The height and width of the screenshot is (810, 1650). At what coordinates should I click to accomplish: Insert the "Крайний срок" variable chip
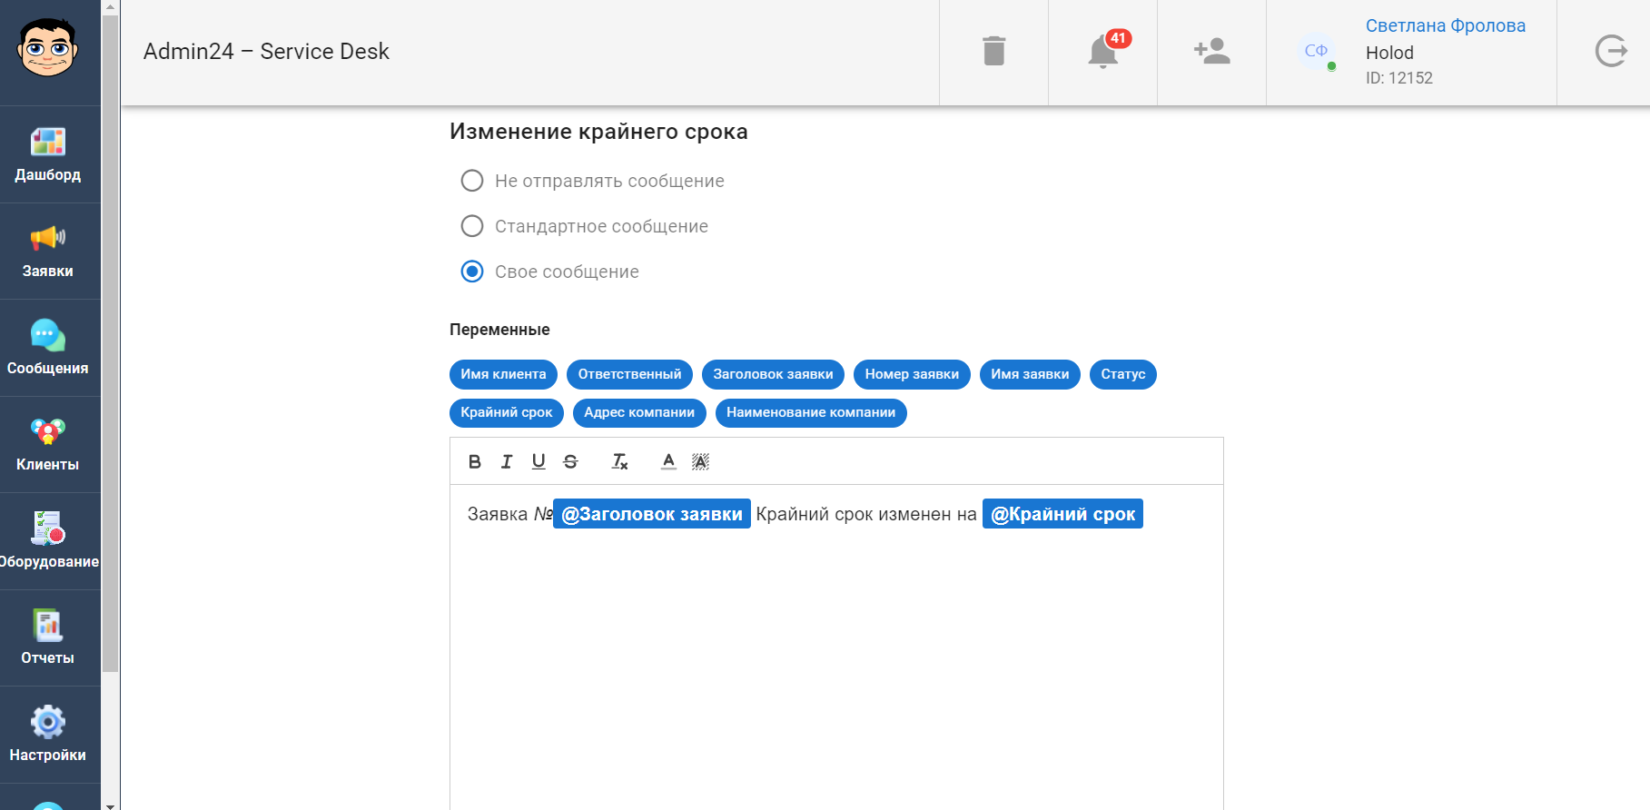pyautogui.click(x=507, y=412)
